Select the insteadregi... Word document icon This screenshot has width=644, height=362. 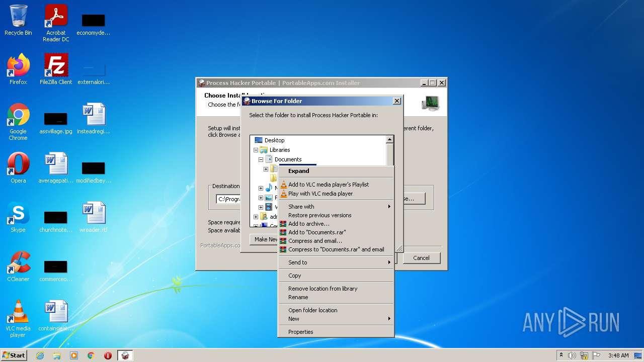tap(94, 119)
